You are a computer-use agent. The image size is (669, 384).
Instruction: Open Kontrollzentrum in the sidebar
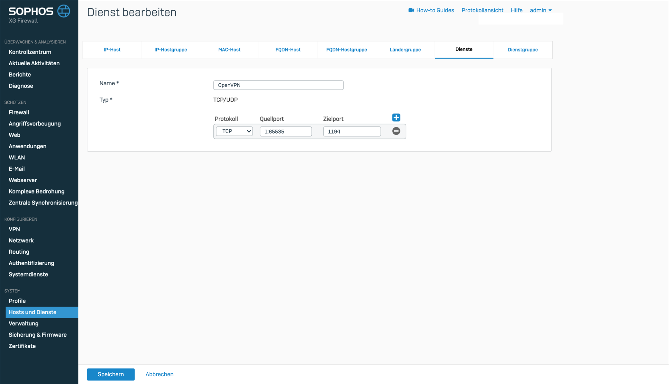[x=30, y=52]
